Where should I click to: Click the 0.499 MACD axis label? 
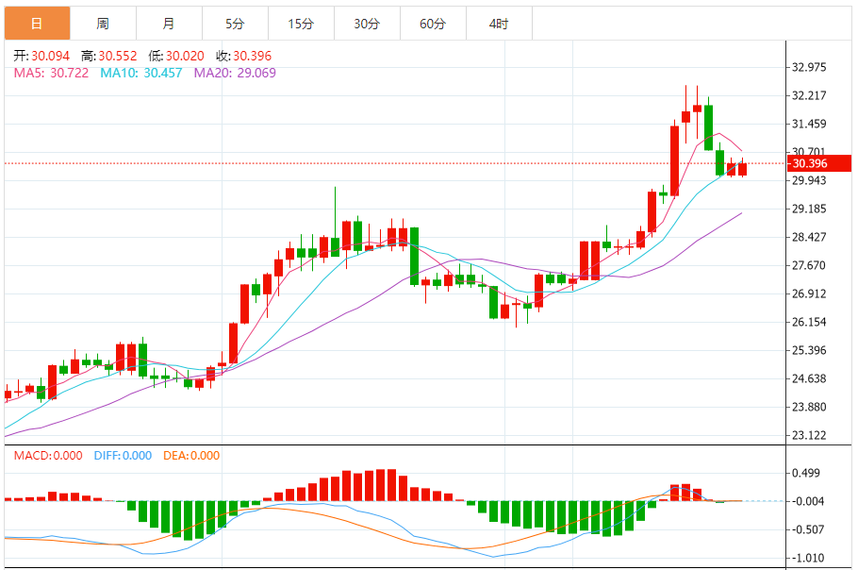coord(806,473)
